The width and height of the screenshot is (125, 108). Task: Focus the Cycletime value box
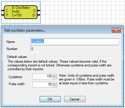coord(42,76)
